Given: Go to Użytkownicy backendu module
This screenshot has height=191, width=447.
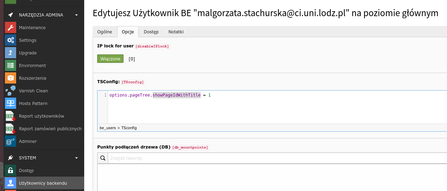Looking at the screenshot, I should (43, 183).
